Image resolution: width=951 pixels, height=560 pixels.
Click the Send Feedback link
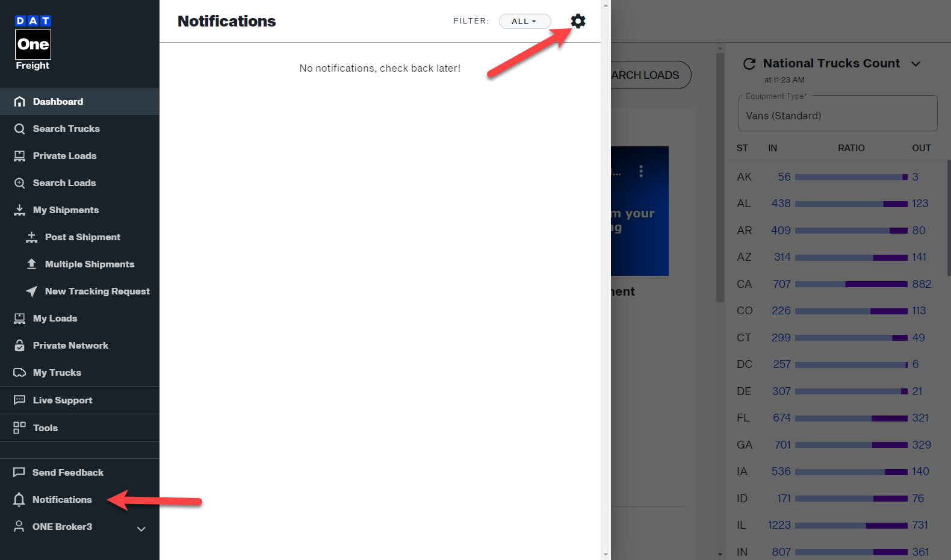click(x=67, y=473)
